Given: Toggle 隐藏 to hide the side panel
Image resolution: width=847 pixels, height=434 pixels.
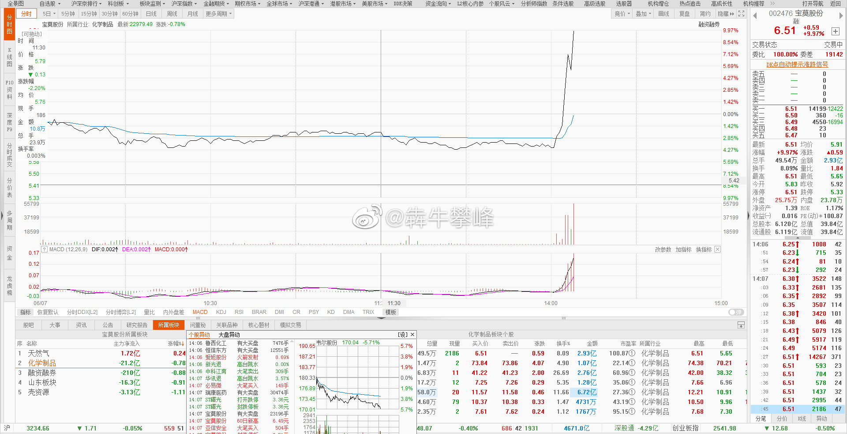Looking at the screenshot, I should 726,14.
